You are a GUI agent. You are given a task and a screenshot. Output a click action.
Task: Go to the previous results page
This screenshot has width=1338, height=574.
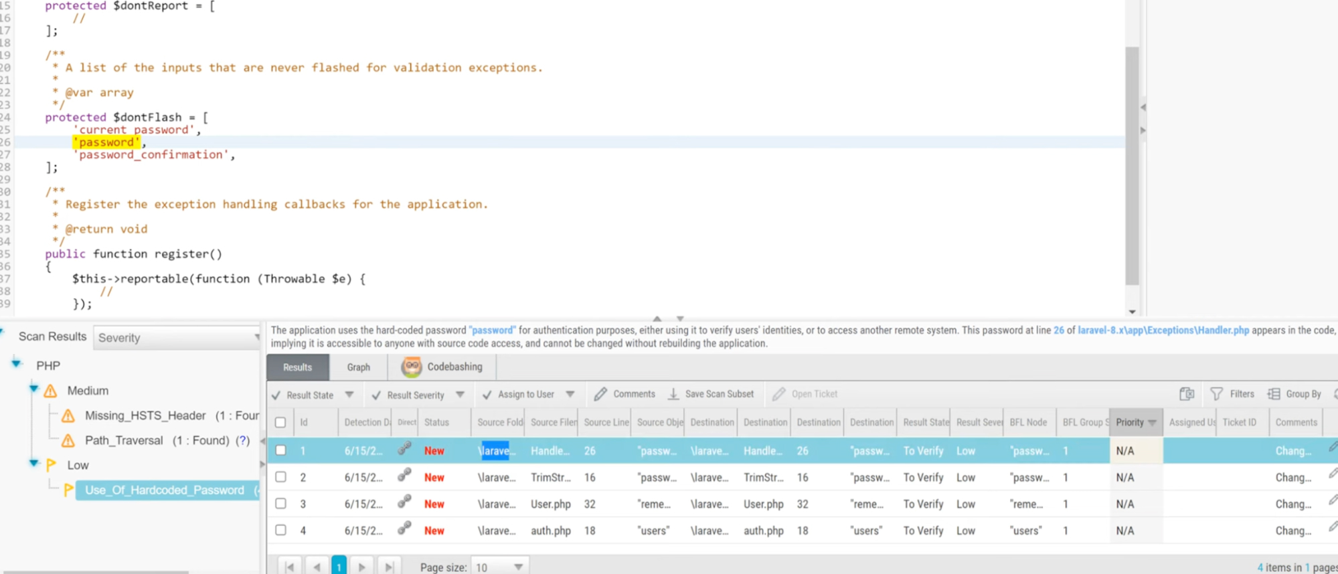317,567
